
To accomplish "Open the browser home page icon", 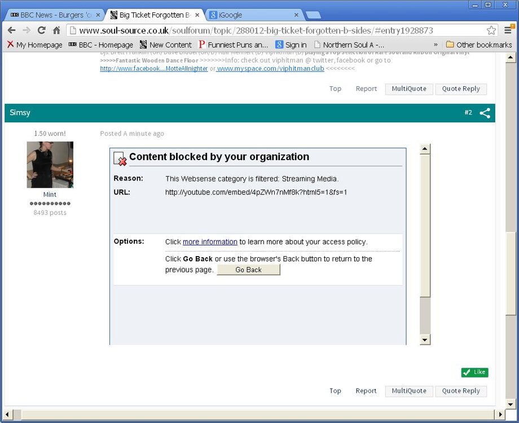I will coord(56,30).
